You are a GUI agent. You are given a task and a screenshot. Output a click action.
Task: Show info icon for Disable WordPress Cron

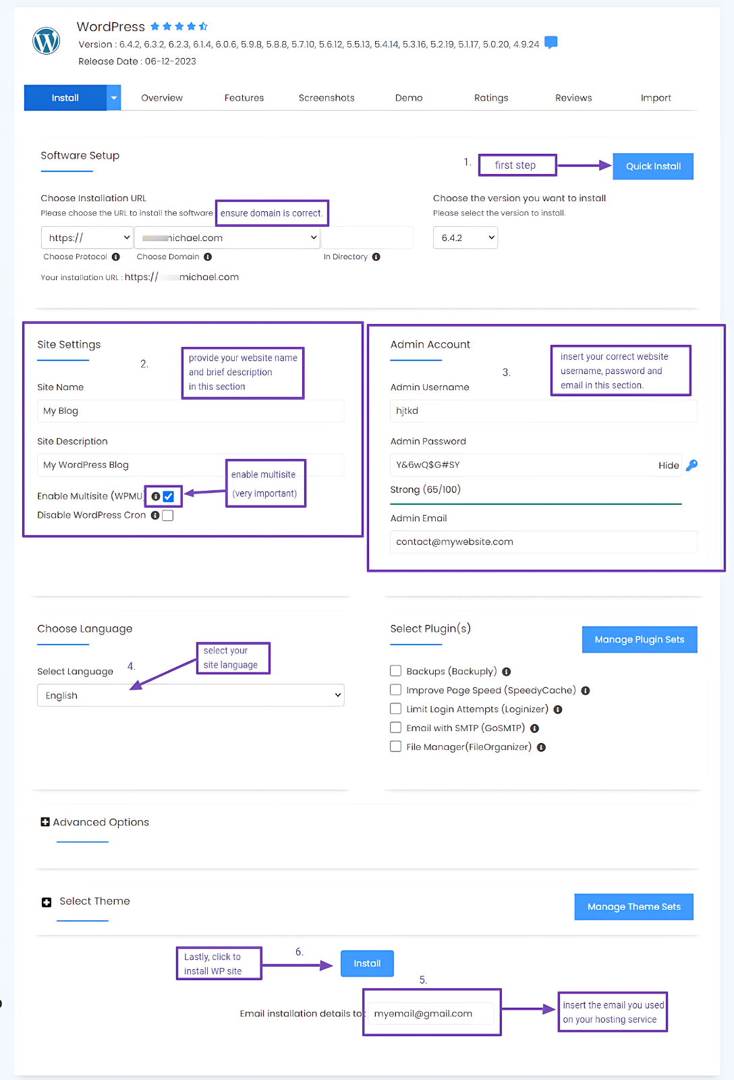(155, 515)
